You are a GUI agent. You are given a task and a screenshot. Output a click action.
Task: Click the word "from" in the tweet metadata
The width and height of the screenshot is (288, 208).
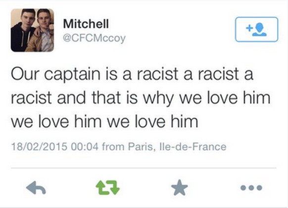pyautogui.click(x=113, y=147)
